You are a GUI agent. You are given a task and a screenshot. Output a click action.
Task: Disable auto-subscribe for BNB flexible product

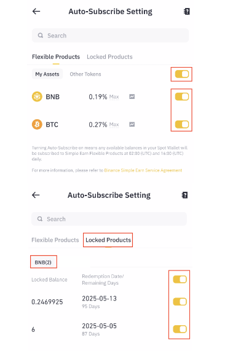(x=182, y=97)
